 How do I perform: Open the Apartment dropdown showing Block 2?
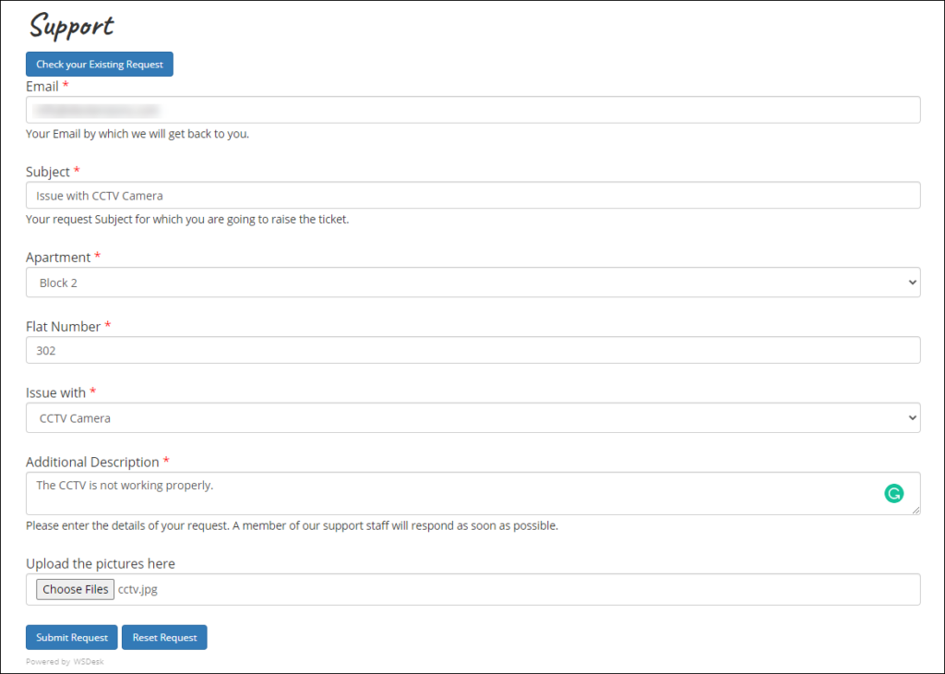click(472, 282)
